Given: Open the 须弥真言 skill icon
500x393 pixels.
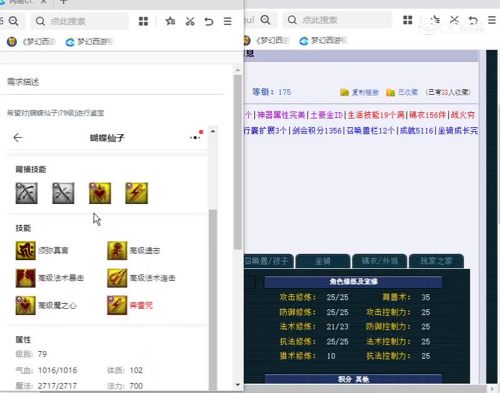Looking at the screenshot, I should (26, 251).
